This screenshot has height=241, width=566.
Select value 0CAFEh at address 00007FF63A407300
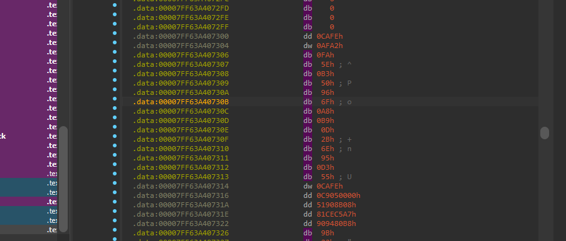(x=330, y=37)
